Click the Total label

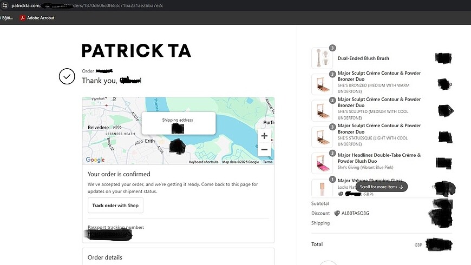(x=317, y=244)
